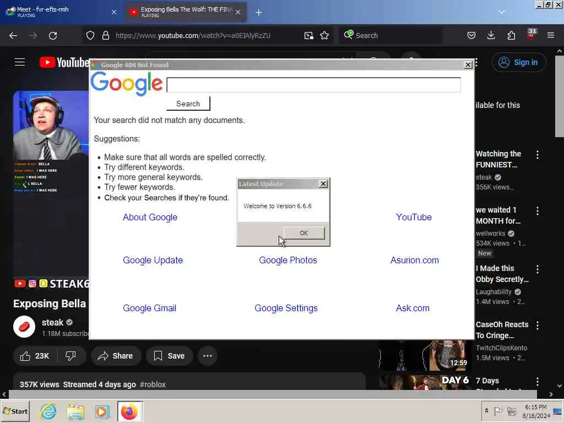Go back in Firefox
The image size is (564, 423).
(13, 35)
